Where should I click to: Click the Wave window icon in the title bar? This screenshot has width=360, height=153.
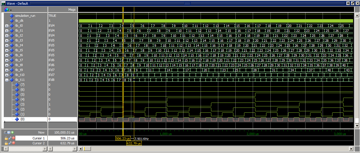pos(3,3)
